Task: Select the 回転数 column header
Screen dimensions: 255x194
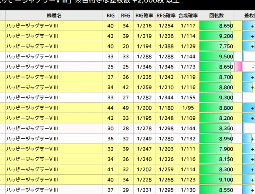Action: [217, 15]
